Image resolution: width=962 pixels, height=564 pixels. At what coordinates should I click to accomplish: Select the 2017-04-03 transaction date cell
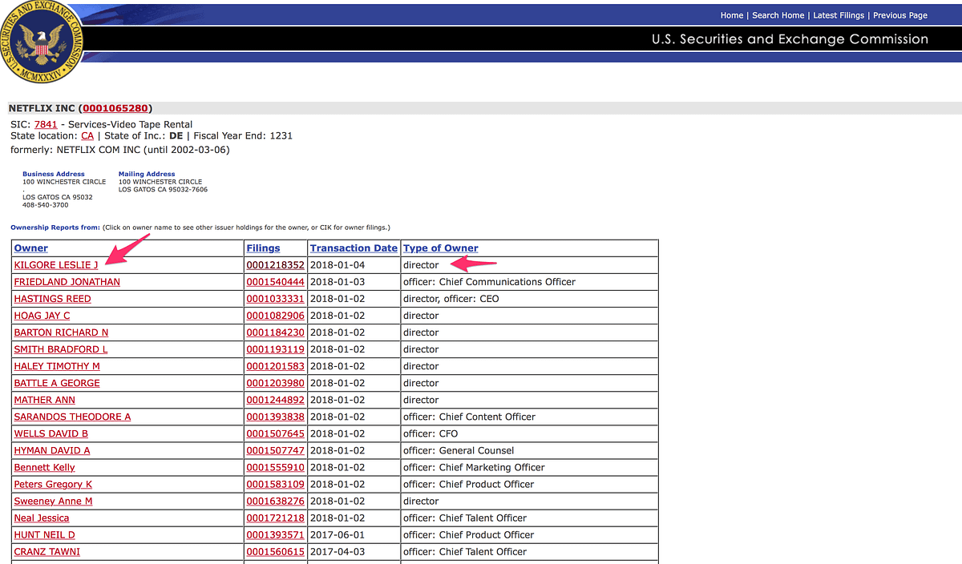click(x=354, y=551)
